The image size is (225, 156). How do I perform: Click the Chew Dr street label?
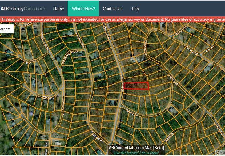click(132, 113)
